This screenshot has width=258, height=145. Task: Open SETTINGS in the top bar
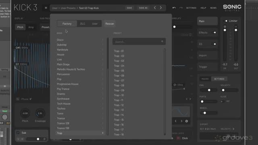click(x=191, y=8)
